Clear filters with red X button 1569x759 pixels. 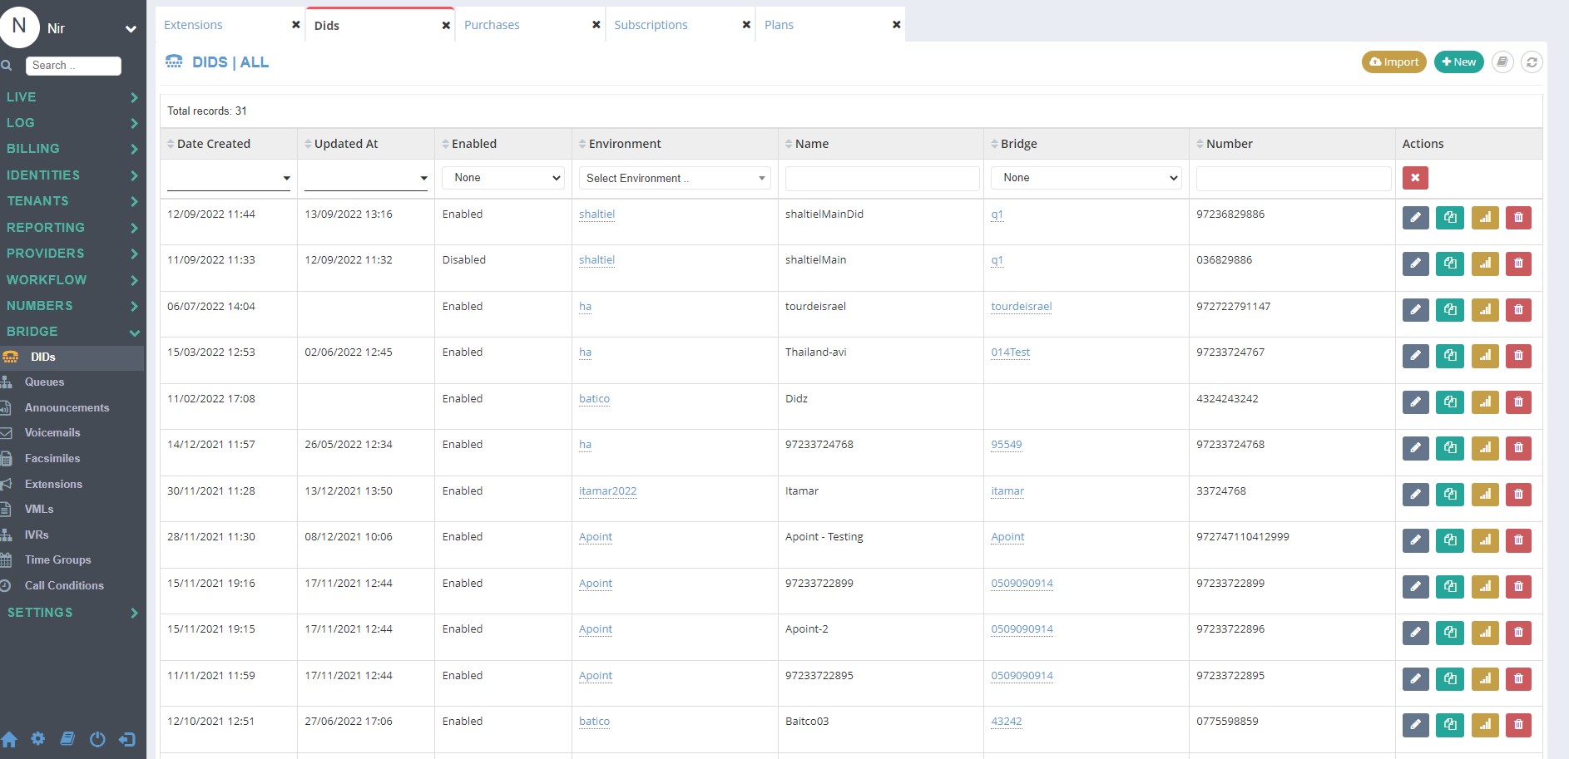pos(1415,178)
